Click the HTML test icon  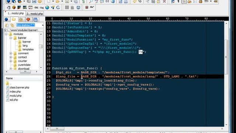point(30,7)
